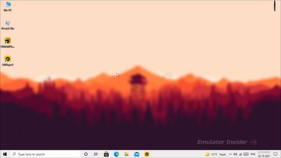Launch Microsoft Edge from the taskbar

[x=116, y=154]
